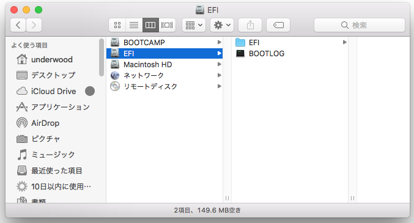Switch to icon view
The height and width of the screenshot is (223, 414).
tap(117, 25)
